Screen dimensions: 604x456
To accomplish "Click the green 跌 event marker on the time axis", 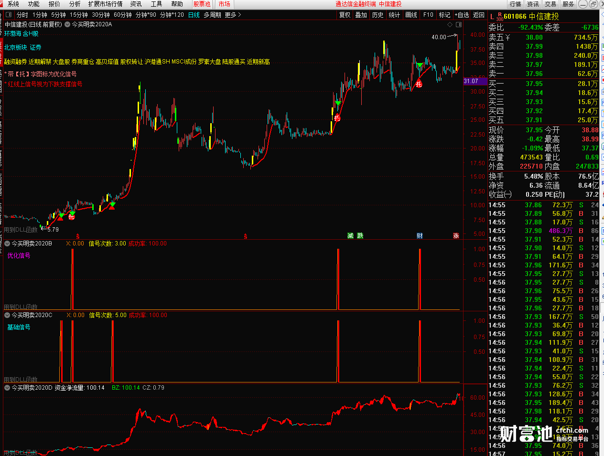I will coord(360,236).
